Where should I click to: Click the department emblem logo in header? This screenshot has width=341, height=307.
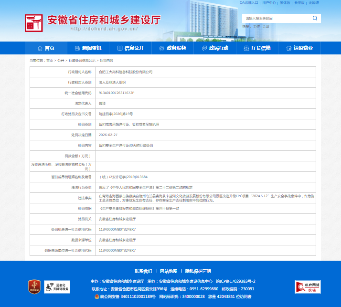coord(34,22)
